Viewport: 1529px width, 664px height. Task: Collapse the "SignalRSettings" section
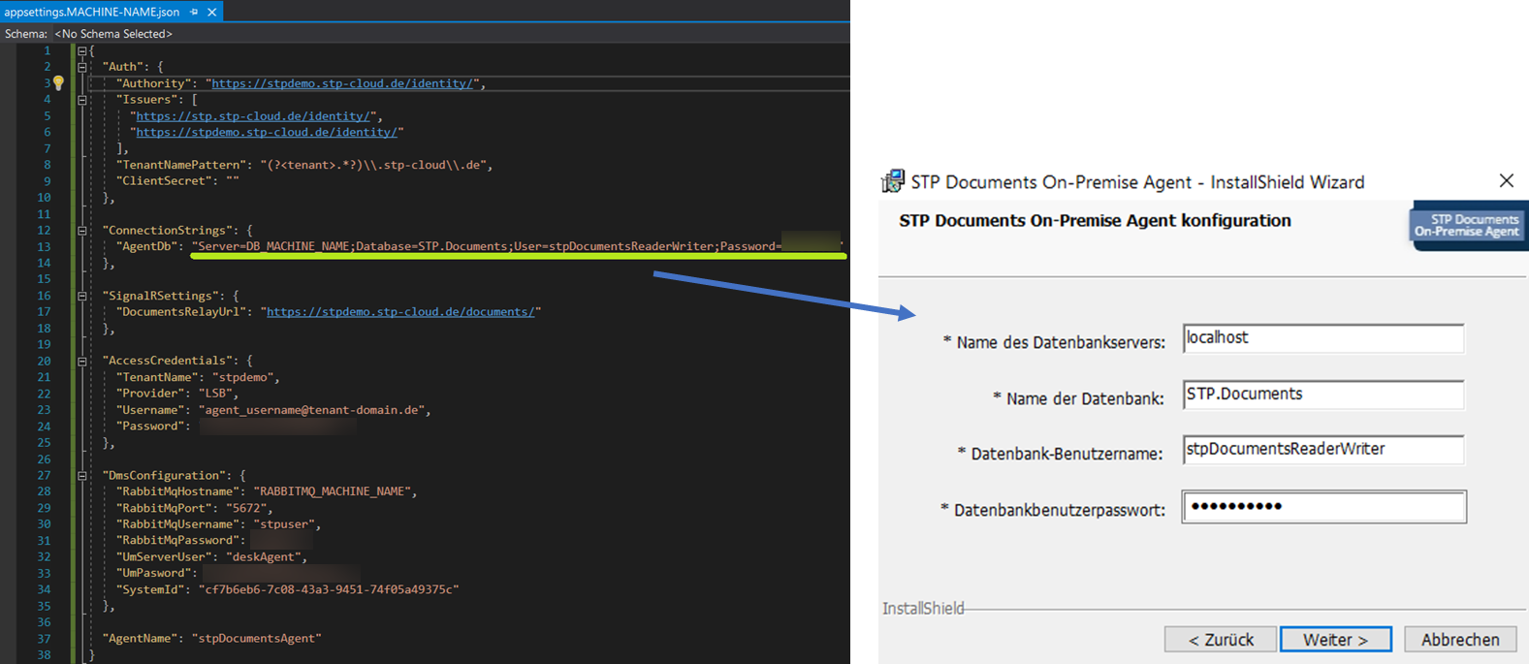pyautogui.click(x=82, y=296)
